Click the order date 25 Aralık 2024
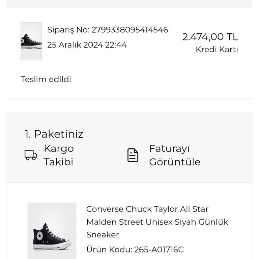The image size is (259, 259). point(75,45)
